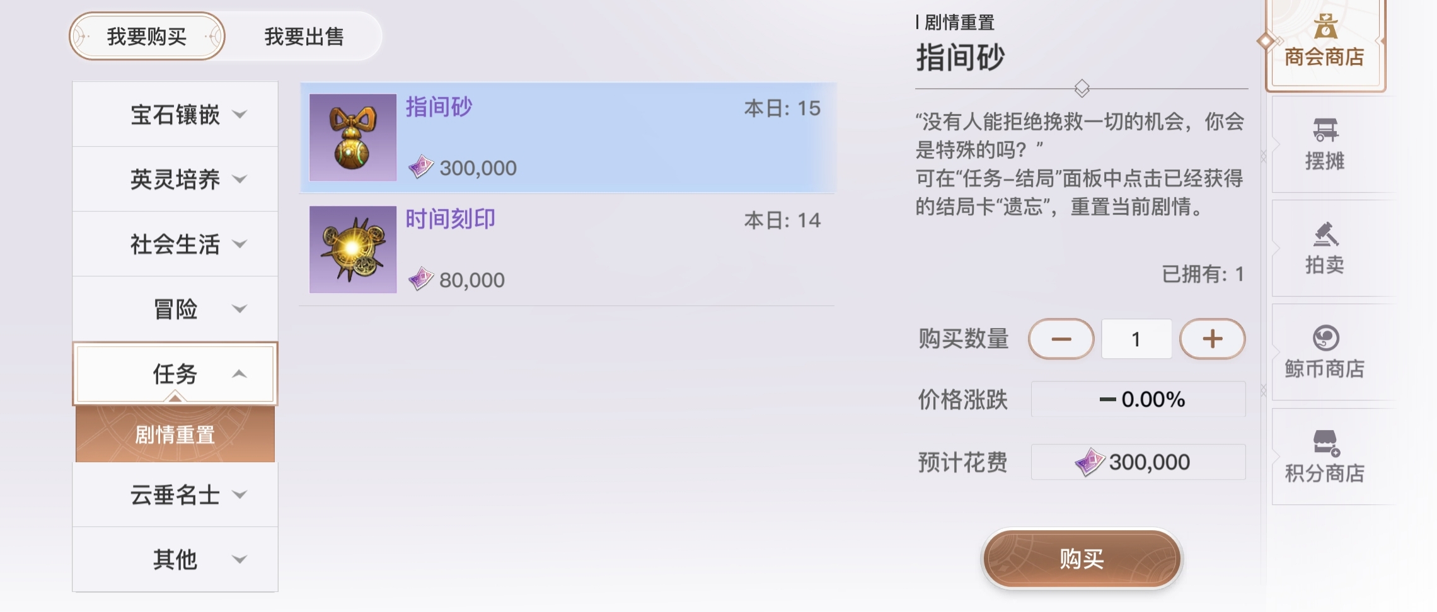Decrease purchase quantity with minus button
This screenshot has width=1437, height=612.
pos(1061,339)
